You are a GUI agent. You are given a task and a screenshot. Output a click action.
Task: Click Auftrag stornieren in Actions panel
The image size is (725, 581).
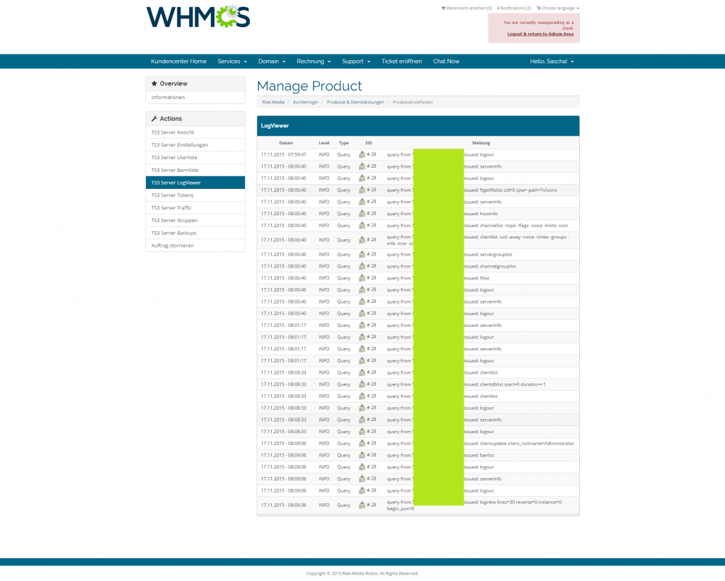pyautogui.click(x=172, y=246)
